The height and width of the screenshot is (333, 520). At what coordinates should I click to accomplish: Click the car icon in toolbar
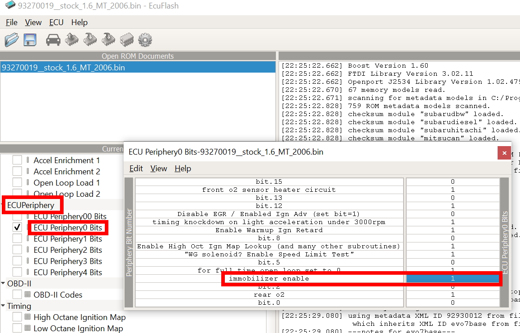click(x=53, y=40)
